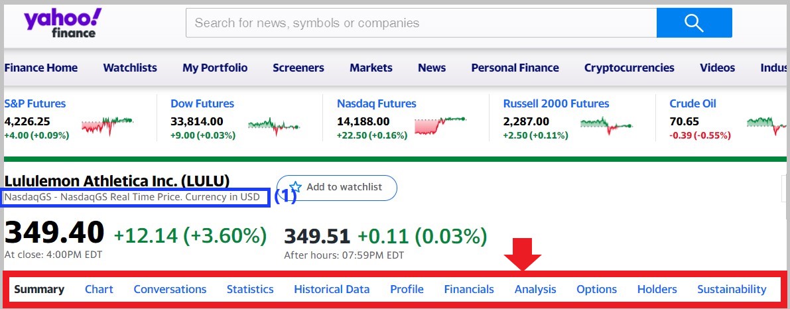Open the Videos navigation item
The height and width of the screenshot is (309, 790).
pyautogui.click(x=718, y=68)
